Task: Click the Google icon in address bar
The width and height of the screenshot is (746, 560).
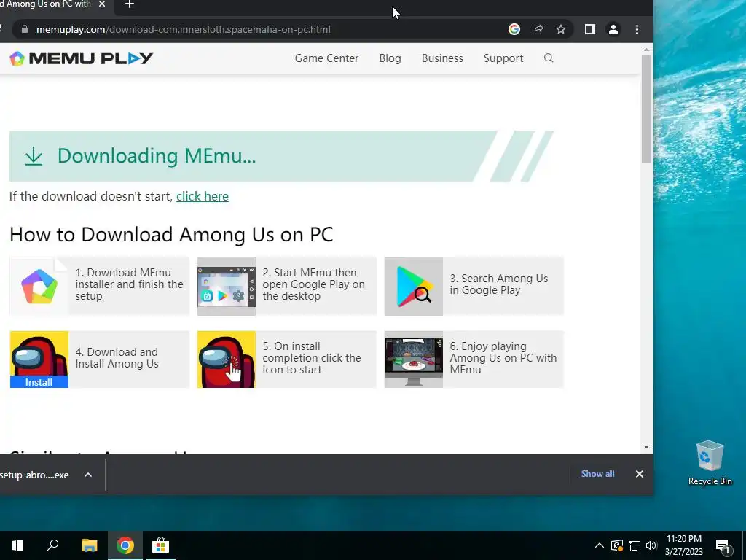Action: point(514,29)
